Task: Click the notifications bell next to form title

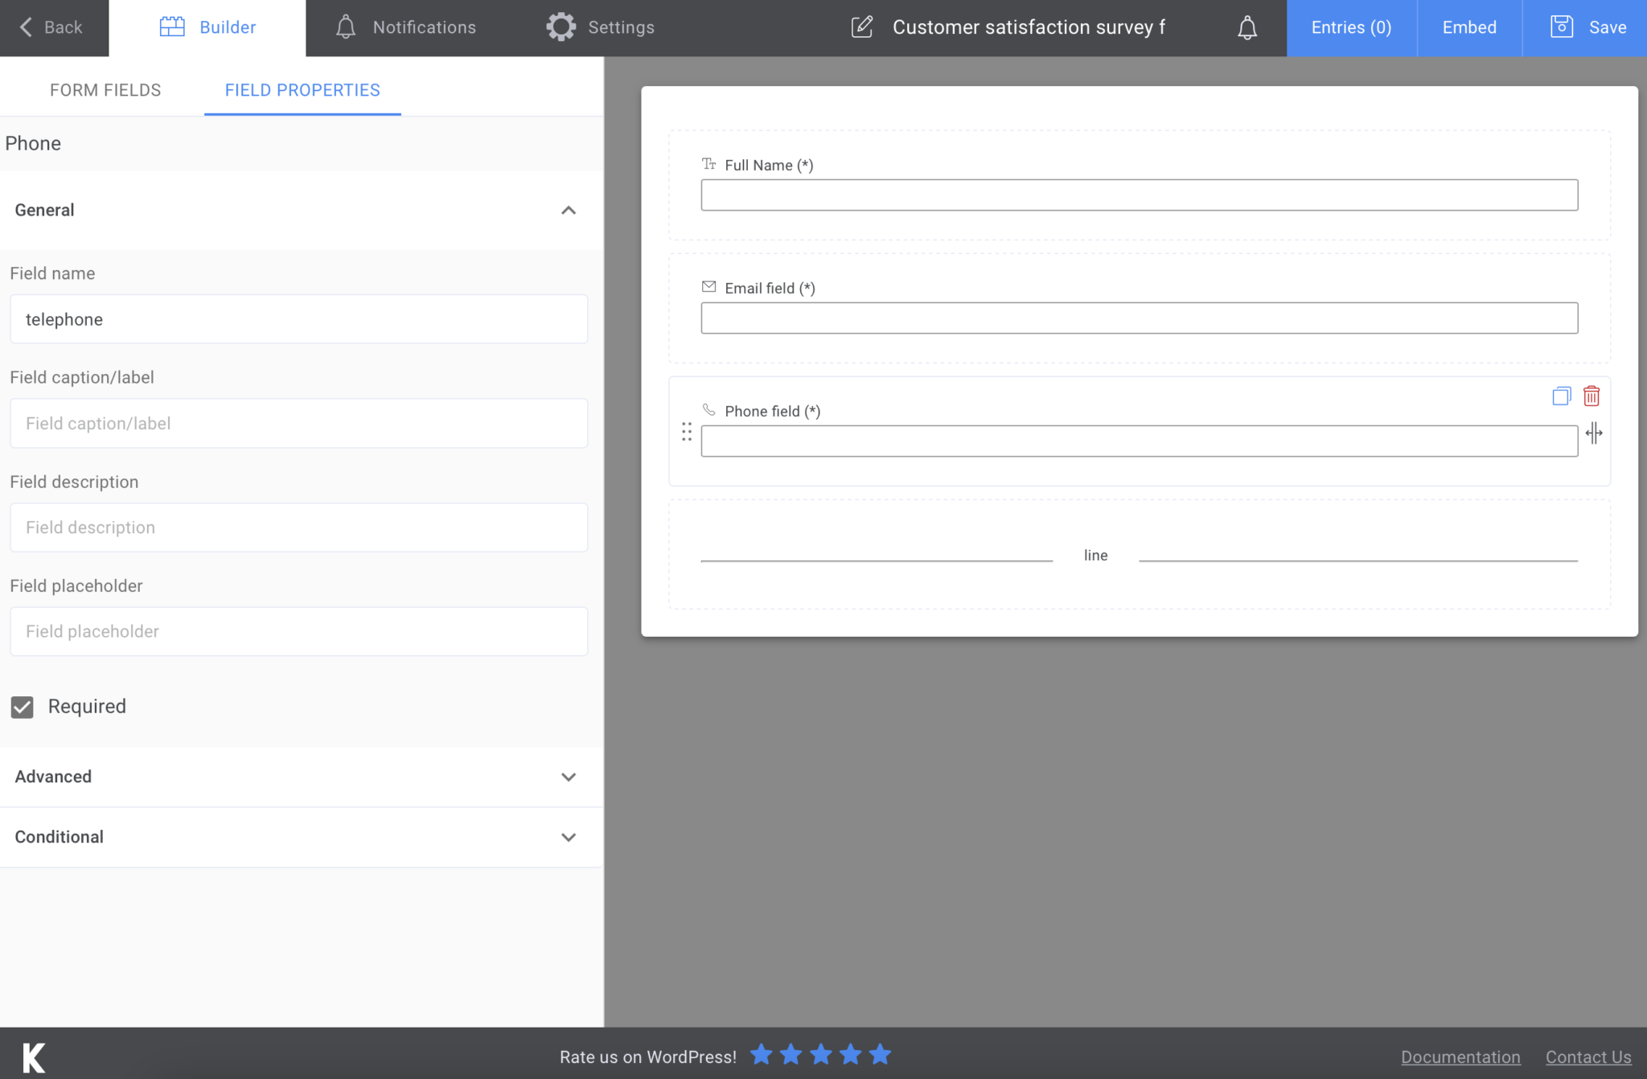Action: point(1247,27)
